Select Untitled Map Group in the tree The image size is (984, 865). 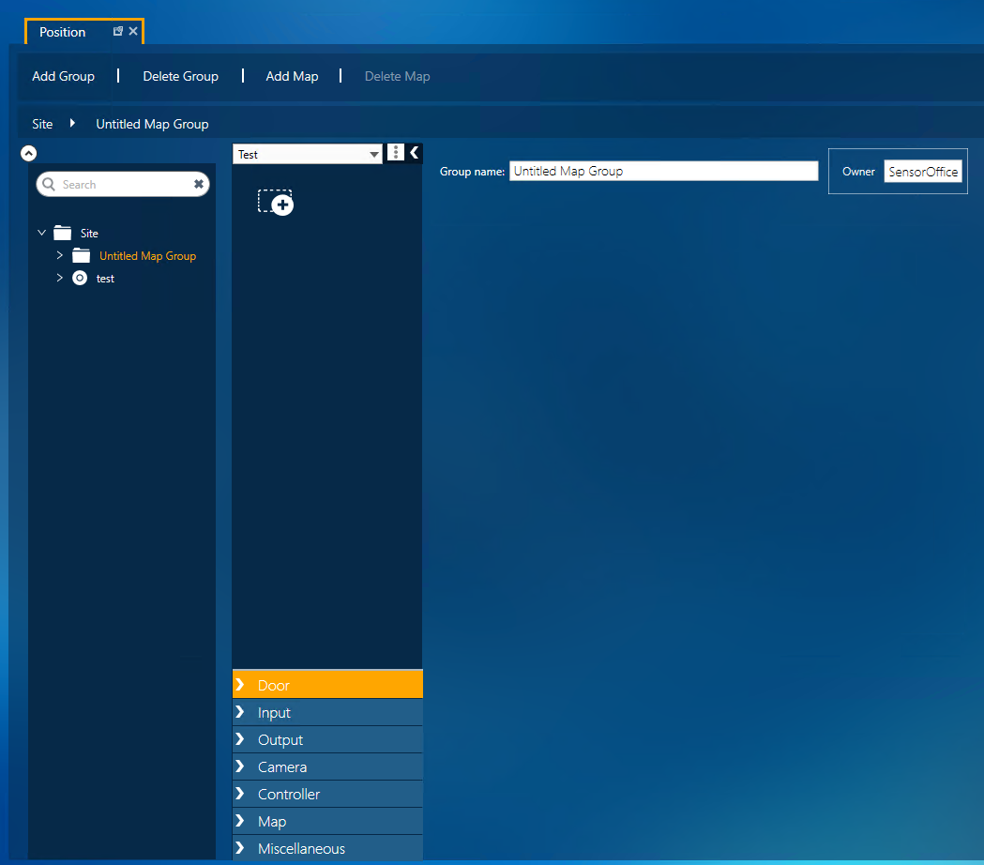[147, 255]
